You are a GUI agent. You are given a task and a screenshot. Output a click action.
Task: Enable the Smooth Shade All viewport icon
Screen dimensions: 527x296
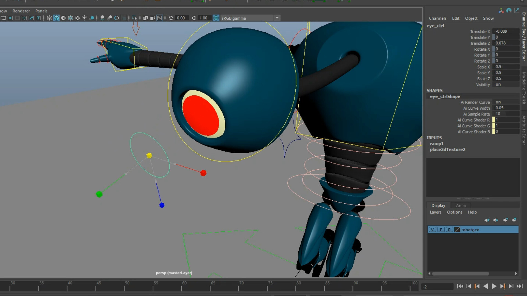[x=56, y=18]
